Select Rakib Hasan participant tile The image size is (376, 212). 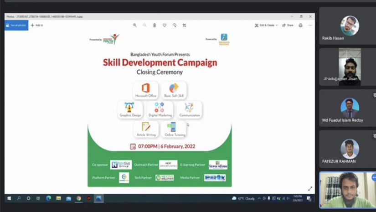(347, 26)
